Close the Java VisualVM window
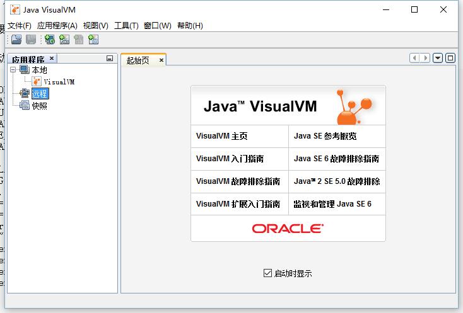Screen dimensions: 463x313 pyautogui.click(x=443, y=9)
